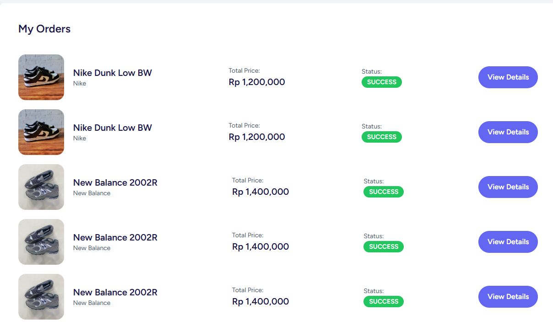
Task: Open the second New Balance shoe thumbnail
Action: tap(41, 242)
